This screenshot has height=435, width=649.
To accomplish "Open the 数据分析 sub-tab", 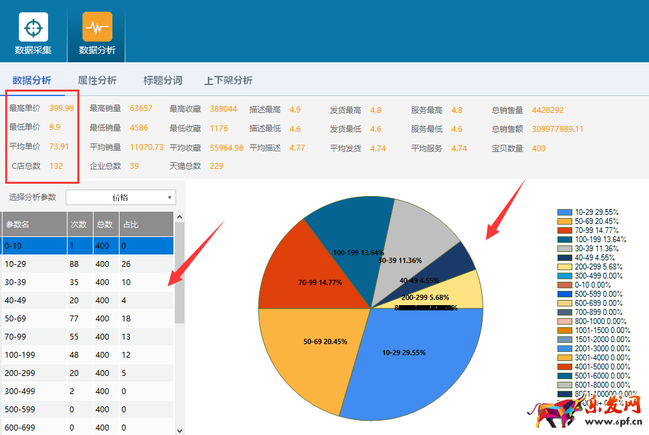I will click(32, 81).
